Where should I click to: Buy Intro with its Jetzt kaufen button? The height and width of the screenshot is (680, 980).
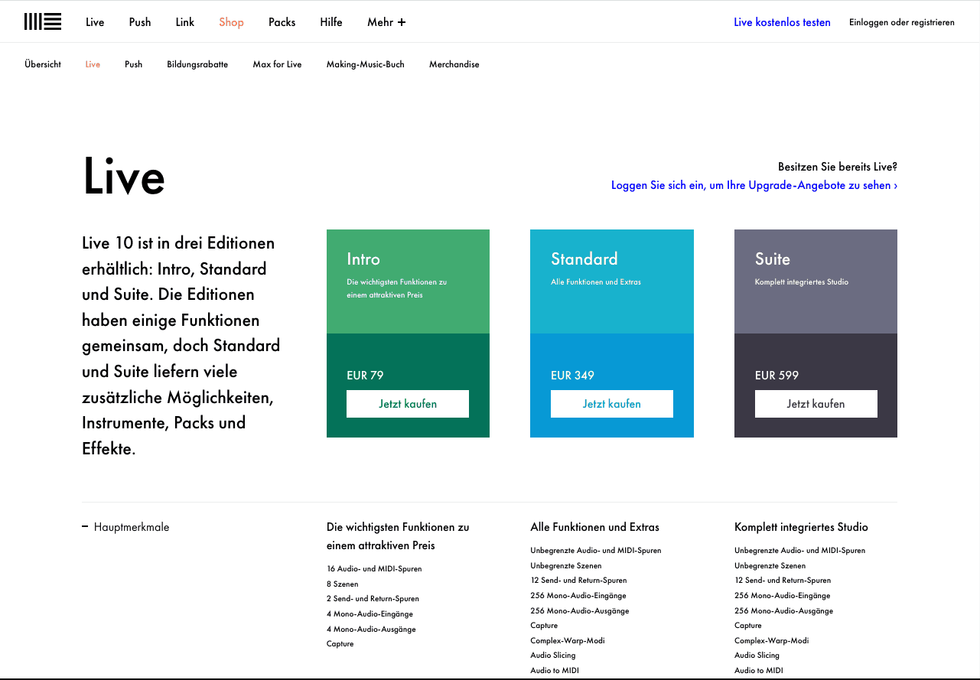pyautogui.click(x=408, y=404)
